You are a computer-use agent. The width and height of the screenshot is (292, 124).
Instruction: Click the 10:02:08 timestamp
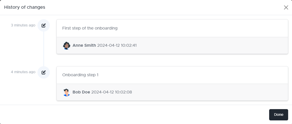point(123,92)
